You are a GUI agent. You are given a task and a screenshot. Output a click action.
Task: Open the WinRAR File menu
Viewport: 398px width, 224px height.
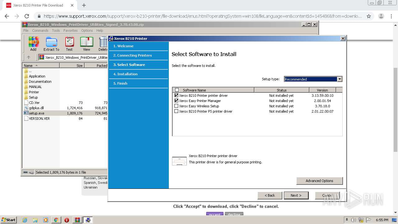26,30
